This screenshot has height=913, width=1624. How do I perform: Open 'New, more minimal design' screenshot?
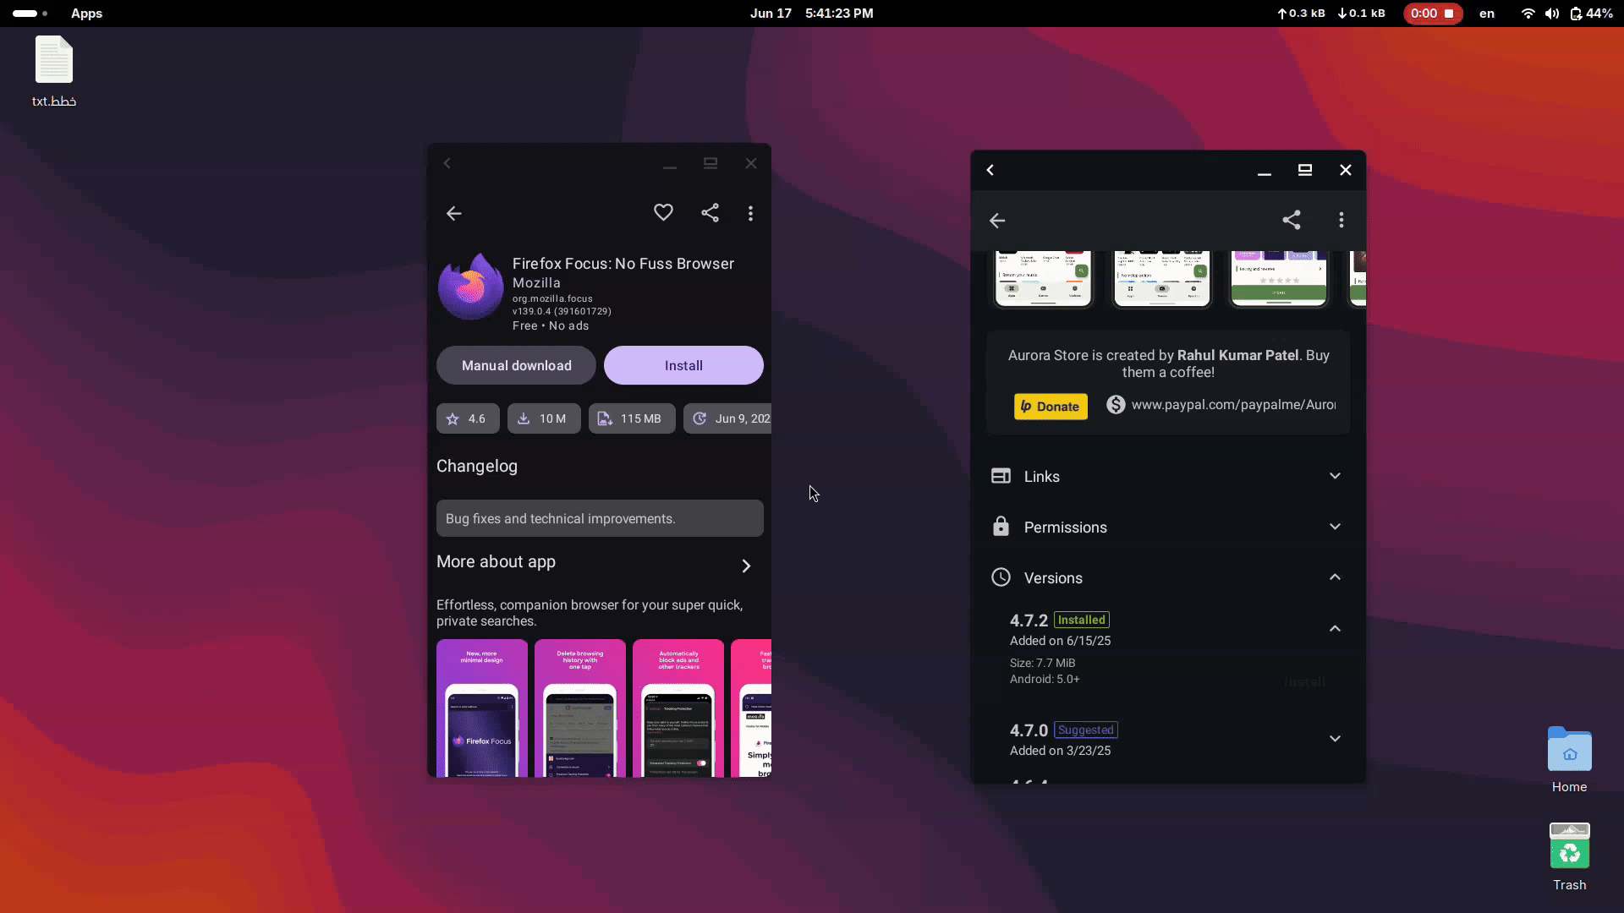pos(482,708)
